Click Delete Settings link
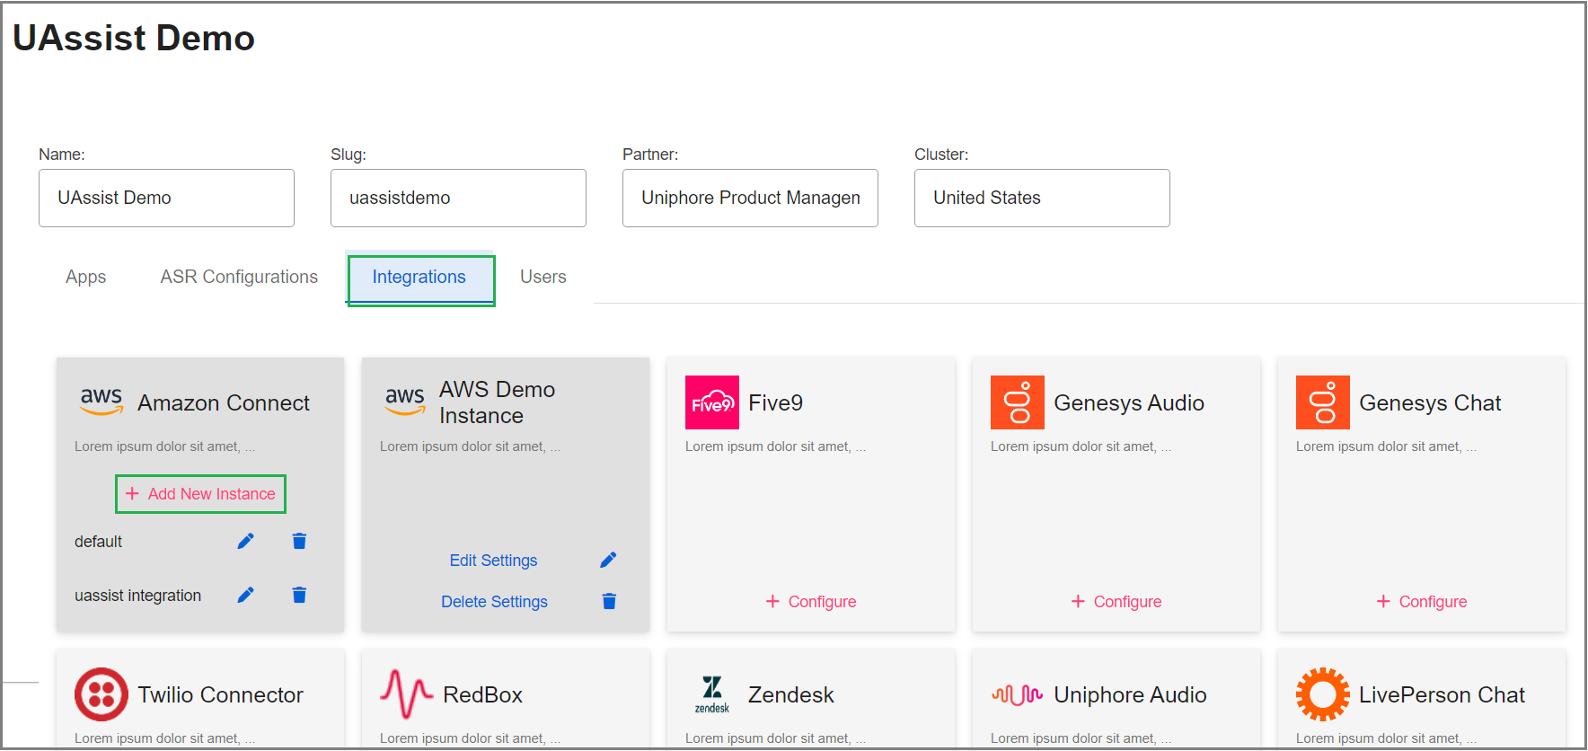 click(494, 602)
